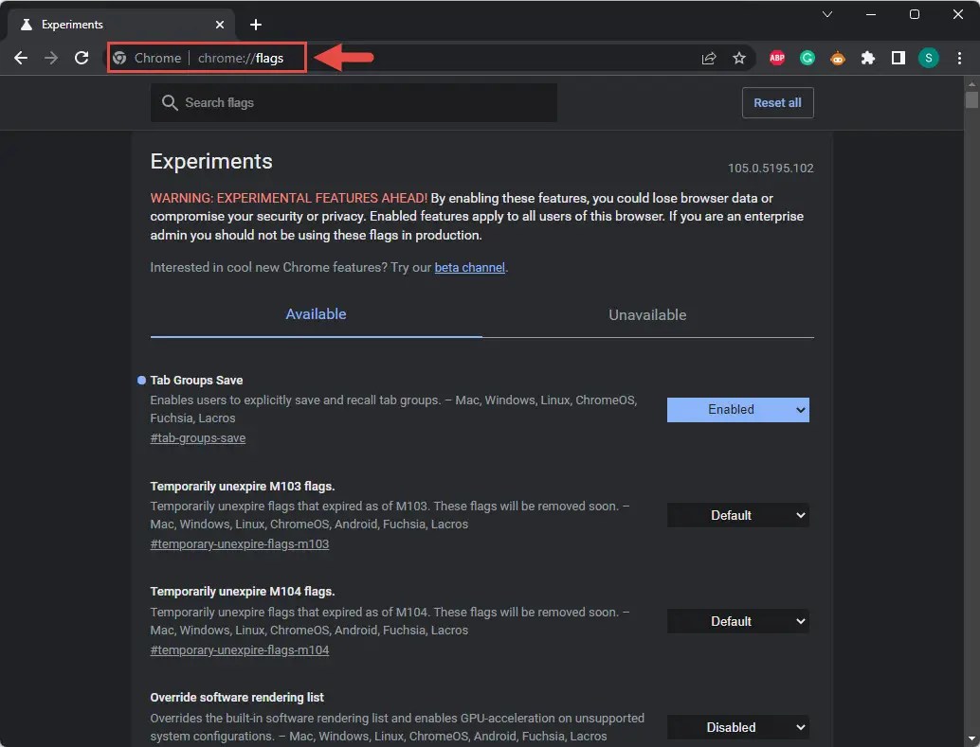Switch to the Unavailable tab
The height and width of the screenshot is (747, 980).
pos(647,314)
